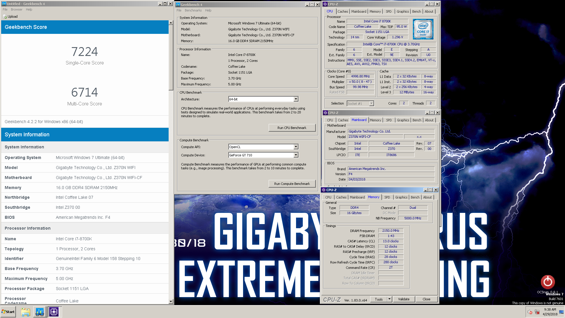This screenshot has height=318, width=565.
Task: Select SPD tab in bottom Memory CPU-Z window
Action: pos(387,197)
